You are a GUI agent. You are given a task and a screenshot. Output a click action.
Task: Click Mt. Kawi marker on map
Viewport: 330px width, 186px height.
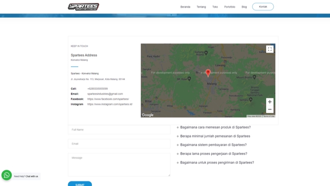click(189, 79)
